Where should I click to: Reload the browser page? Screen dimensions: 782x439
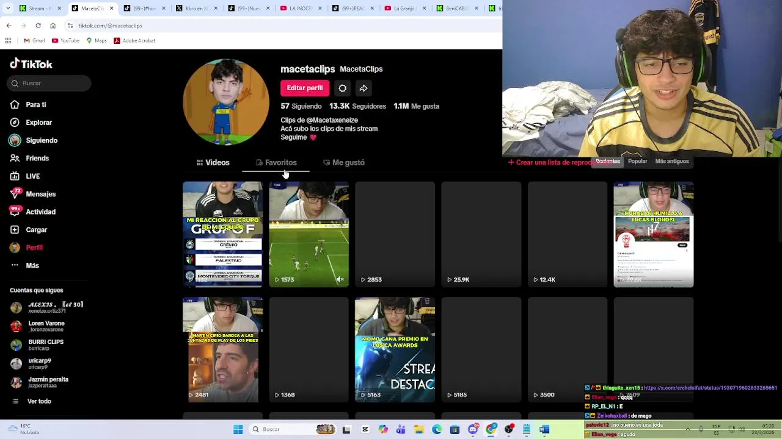[x=38, y=26]
